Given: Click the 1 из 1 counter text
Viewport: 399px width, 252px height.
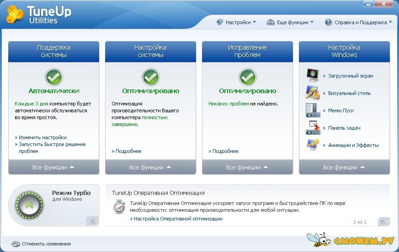Looking at the screenshot, I should pyautogui.click(x=360, y=222).
